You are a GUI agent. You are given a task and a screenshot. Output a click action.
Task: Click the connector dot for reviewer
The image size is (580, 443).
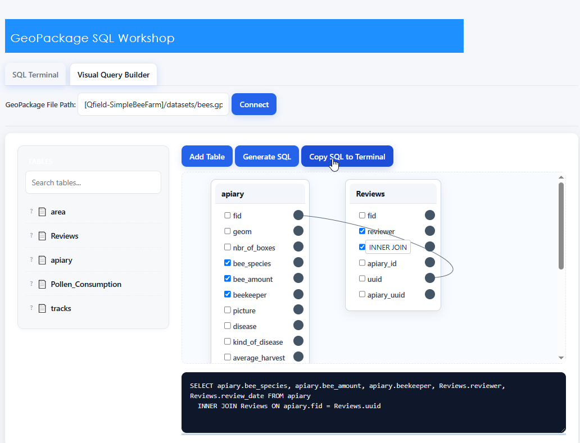point(430,231)
